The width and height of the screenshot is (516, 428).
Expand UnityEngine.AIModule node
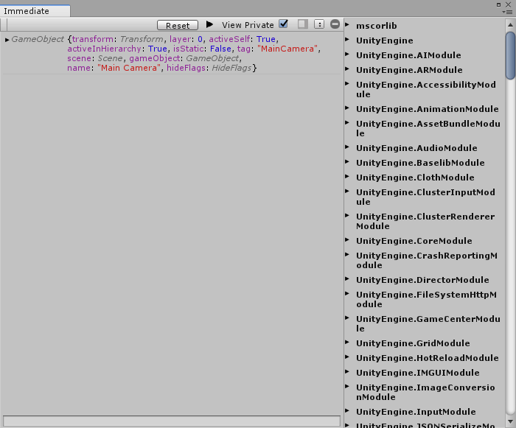tap(347, 55)
